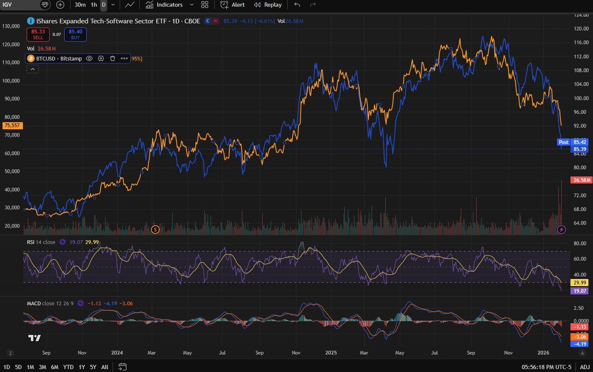Click the orange 75,557 BTC price label
593x372 pixels.
click(12, 125)
